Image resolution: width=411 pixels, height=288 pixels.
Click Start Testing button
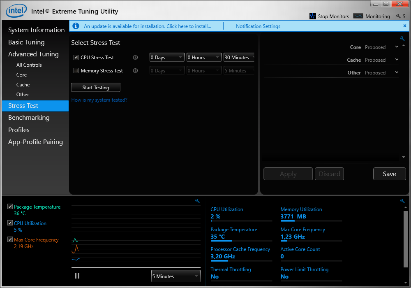[x=96, y=87]
